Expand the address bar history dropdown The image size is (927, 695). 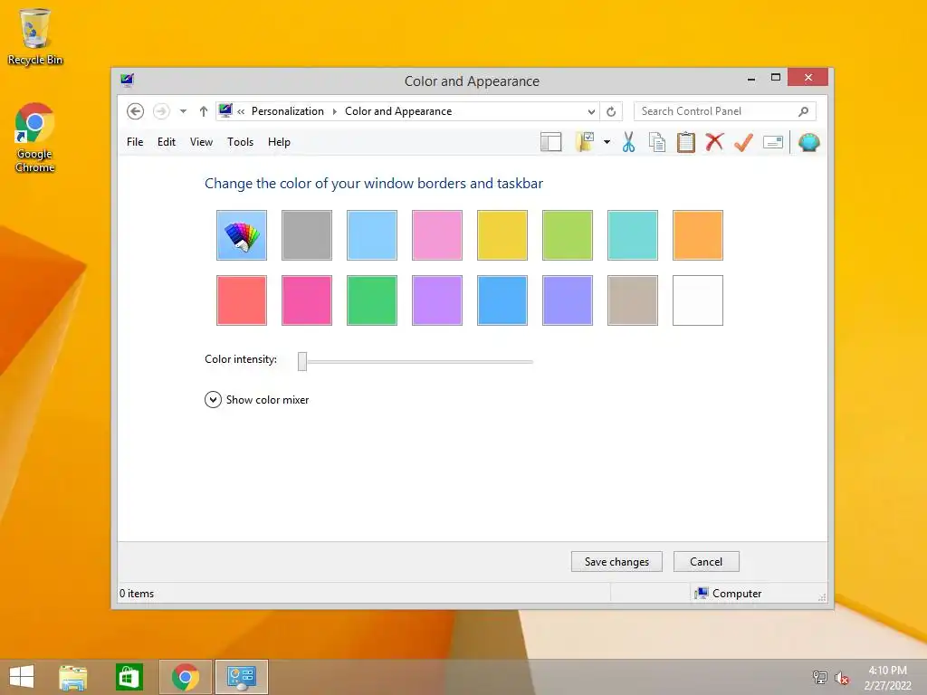coord(591,111)
